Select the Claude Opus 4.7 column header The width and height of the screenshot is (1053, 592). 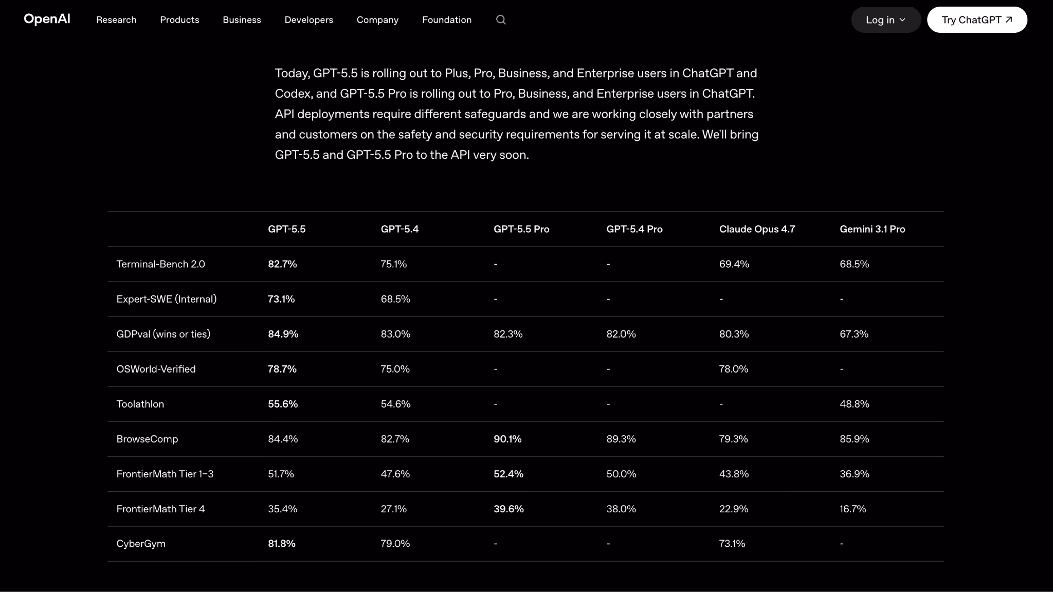(757, 229)
